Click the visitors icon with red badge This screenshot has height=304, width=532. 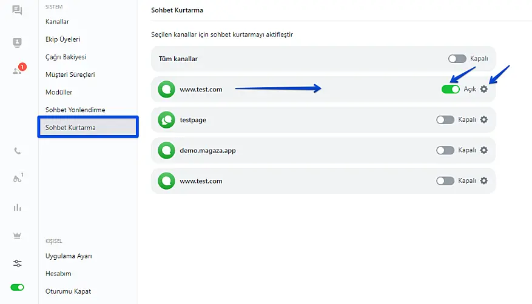[x=18, y=70]
